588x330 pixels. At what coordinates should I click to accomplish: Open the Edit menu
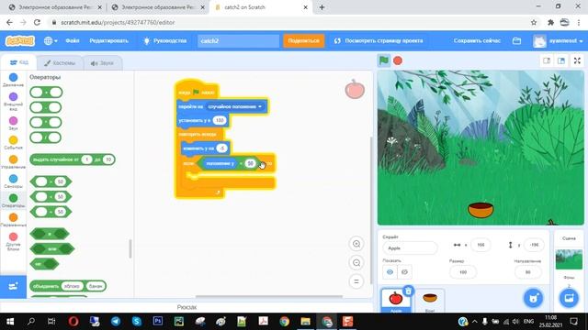click(x=108, y=40)
